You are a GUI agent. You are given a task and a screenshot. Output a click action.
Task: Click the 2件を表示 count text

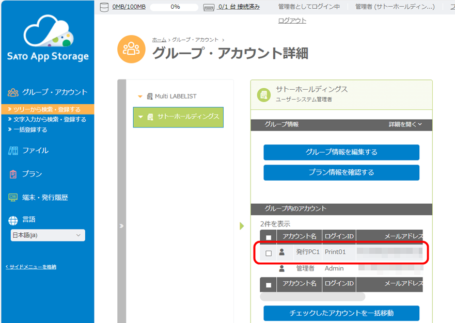click(x=275, y=224)
